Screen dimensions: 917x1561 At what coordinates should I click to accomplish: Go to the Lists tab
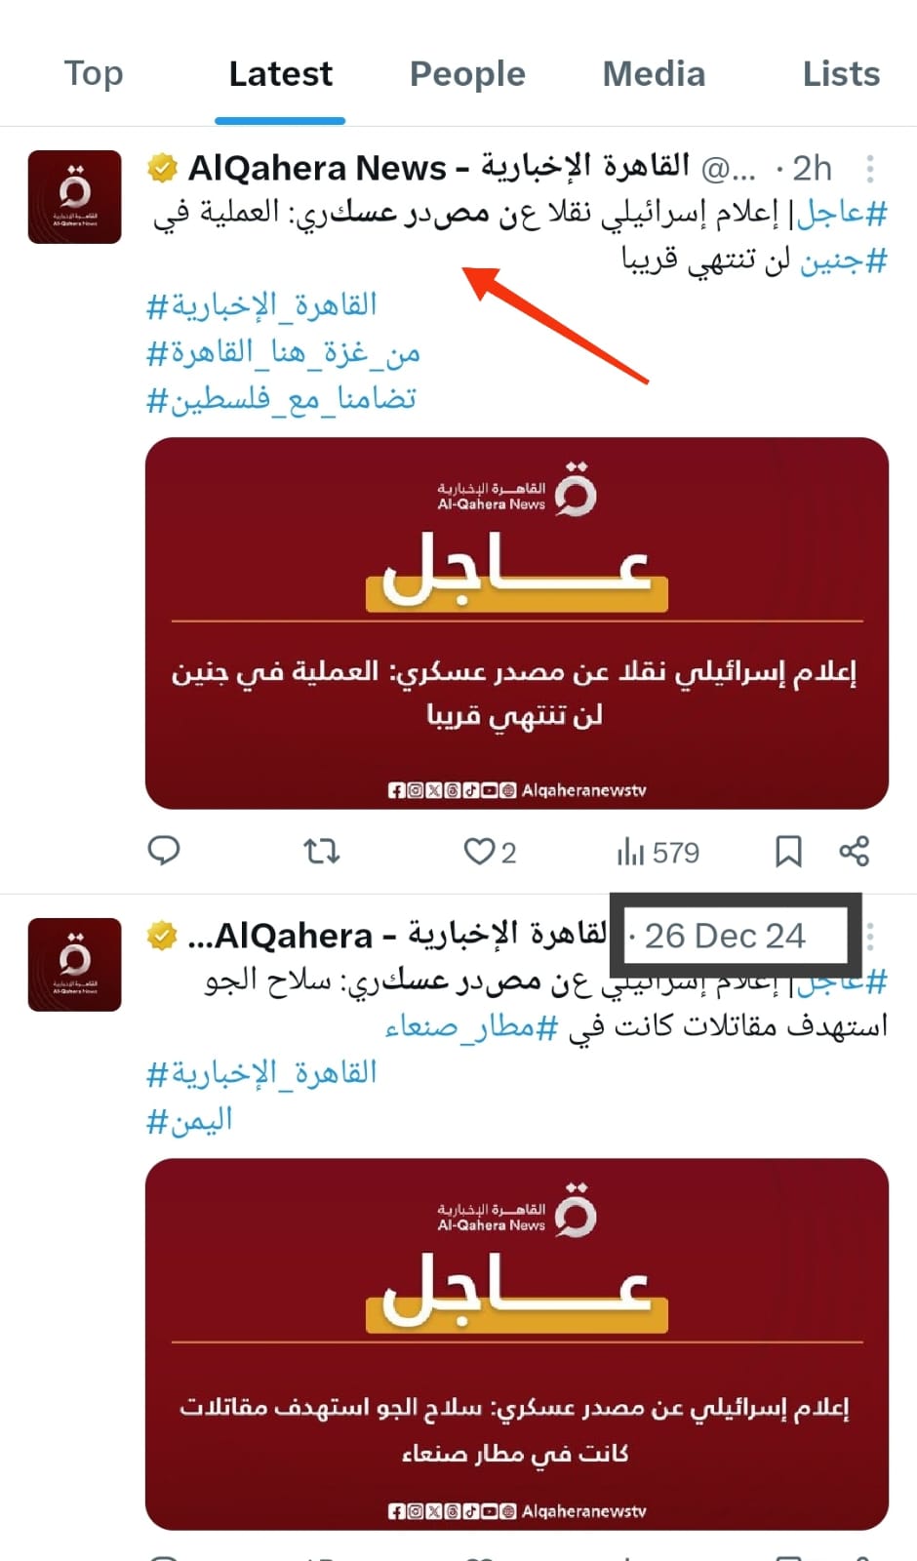[841, 74]
